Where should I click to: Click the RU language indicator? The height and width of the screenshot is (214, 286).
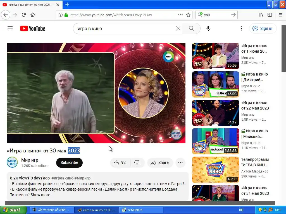coord(241,210)
